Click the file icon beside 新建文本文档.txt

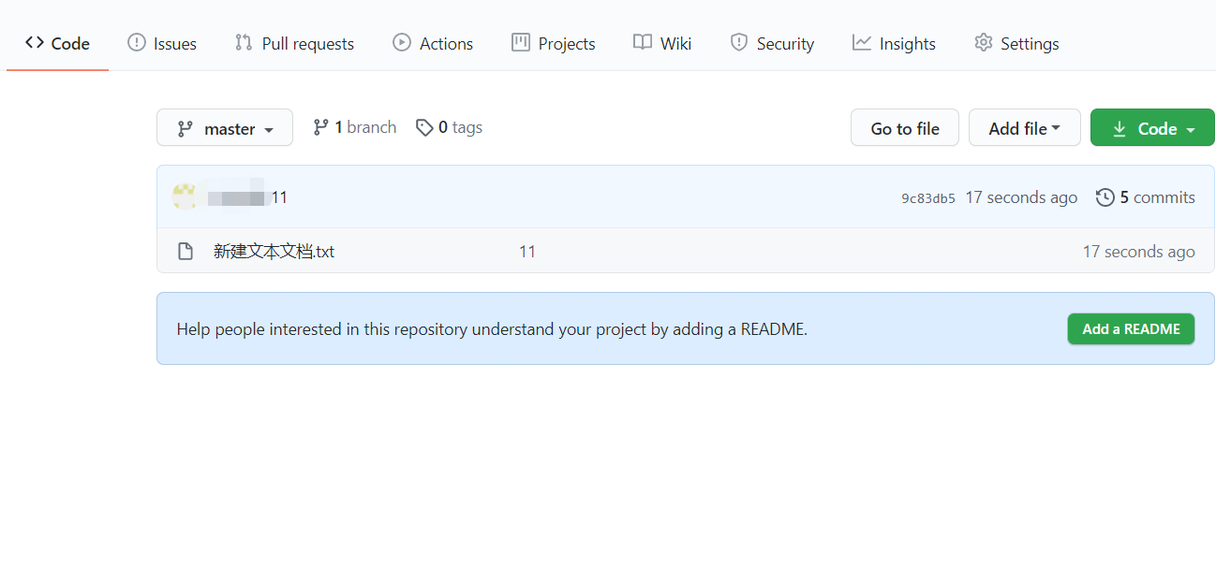(185, 251)
